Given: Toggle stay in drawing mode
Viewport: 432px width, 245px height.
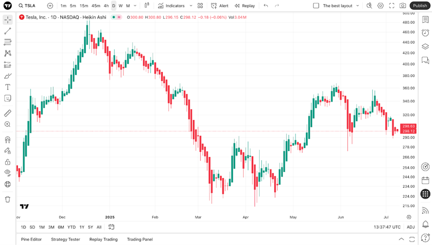Looking at the screenshot, I should click(x=8, y=151).
